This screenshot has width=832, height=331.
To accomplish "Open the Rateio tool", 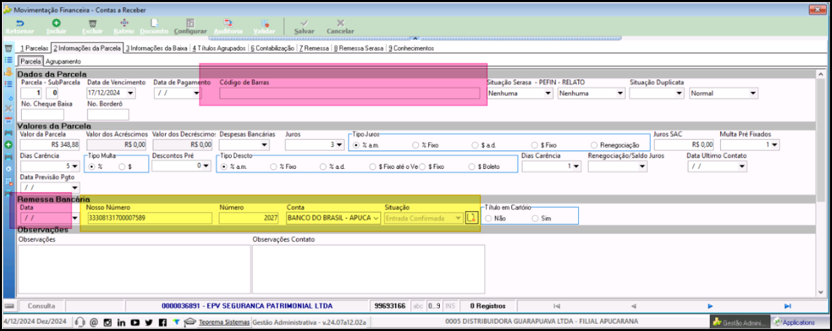I will click(124, 26).
